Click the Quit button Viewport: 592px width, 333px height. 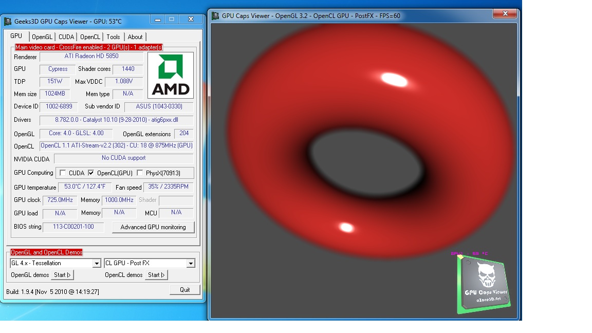[184, 290]
